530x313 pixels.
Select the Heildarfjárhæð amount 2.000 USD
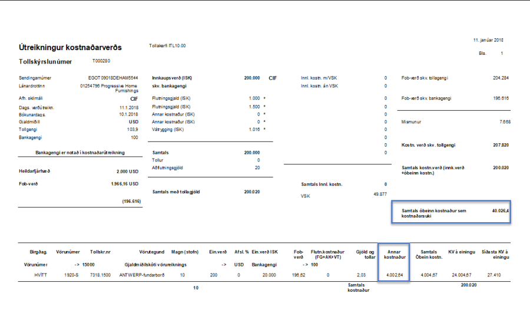[127, 172]
